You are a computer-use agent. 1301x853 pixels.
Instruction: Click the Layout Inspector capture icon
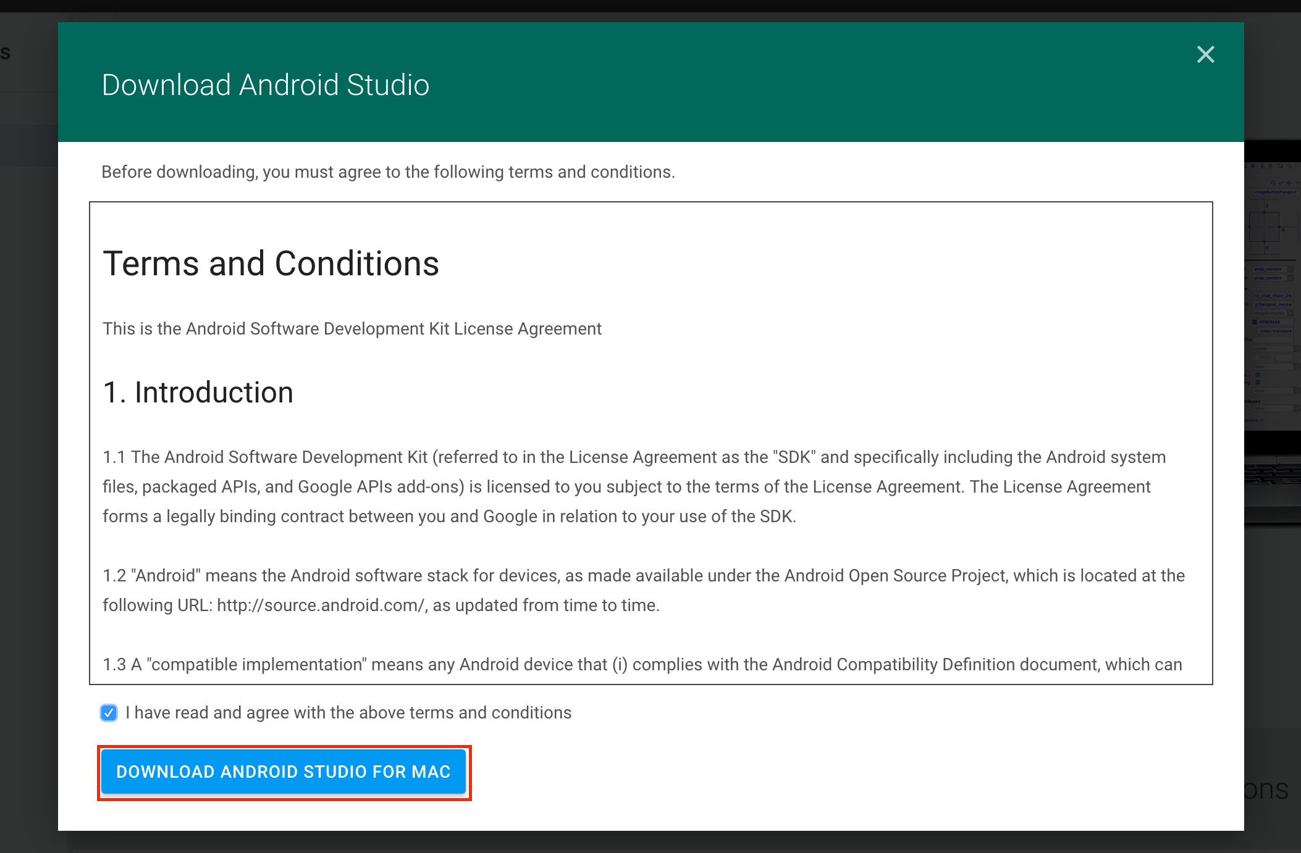[x=1281, y=166]
